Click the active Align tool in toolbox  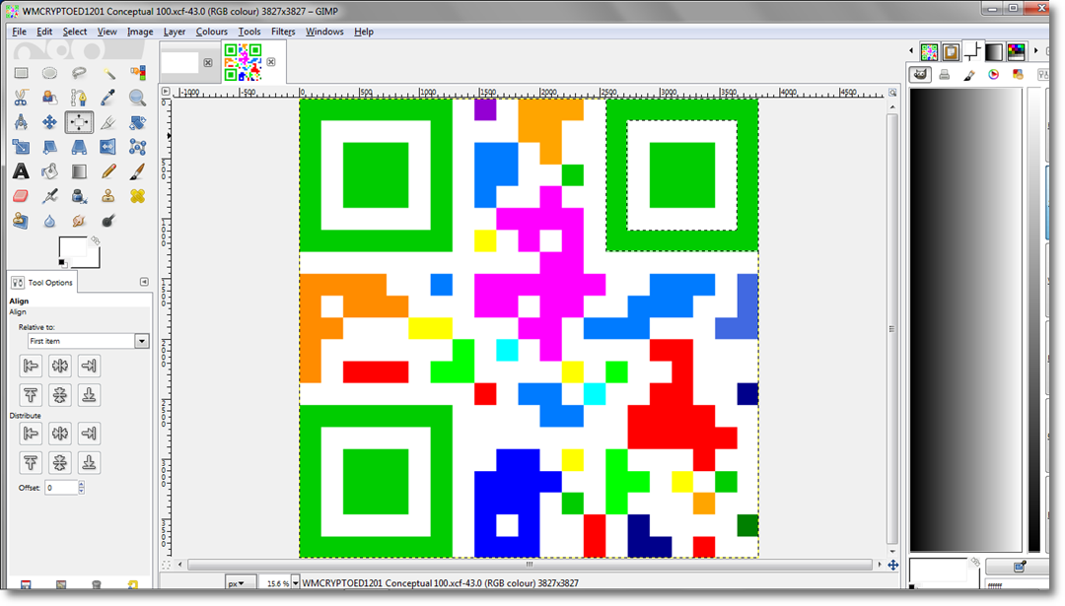tap(79, 122)
